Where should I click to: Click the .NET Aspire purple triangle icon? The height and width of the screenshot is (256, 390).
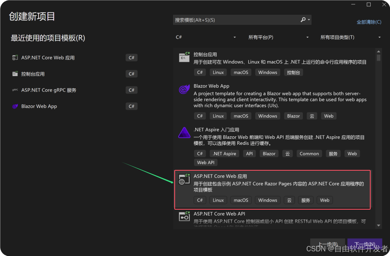[184, 132]
